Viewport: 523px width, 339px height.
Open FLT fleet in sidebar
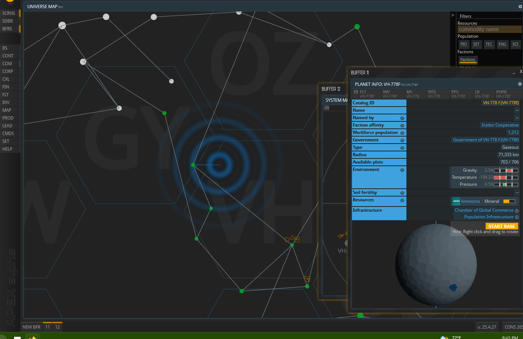click(10, 95)
